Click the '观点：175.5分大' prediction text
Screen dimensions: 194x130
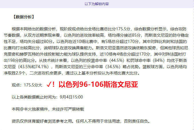click(27, 85)
